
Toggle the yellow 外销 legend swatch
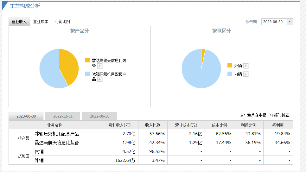click(230, 66)
